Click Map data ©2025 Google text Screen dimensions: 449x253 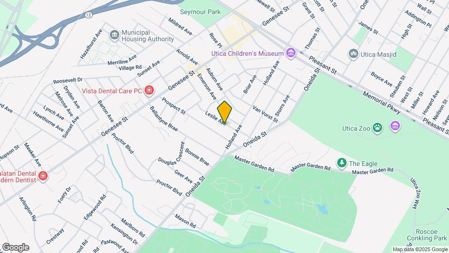click(420, 250)
